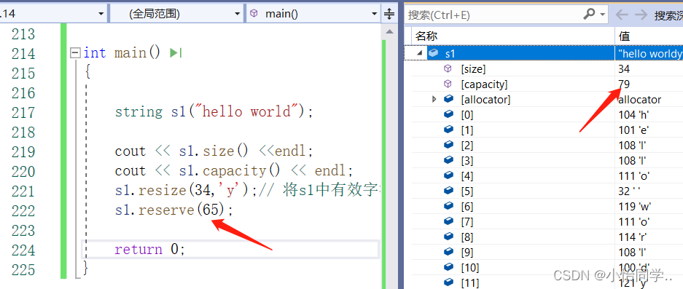
Task: Click the cout << s1.capacity() line
Action: tap(234, 170)
